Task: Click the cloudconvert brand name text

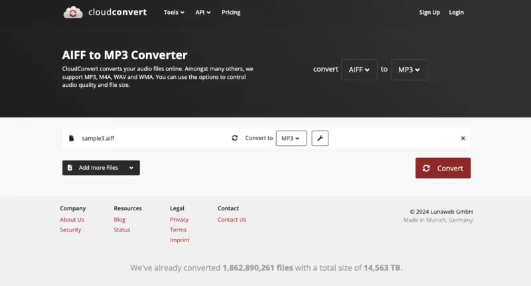Action: click(x=117, y=12)
